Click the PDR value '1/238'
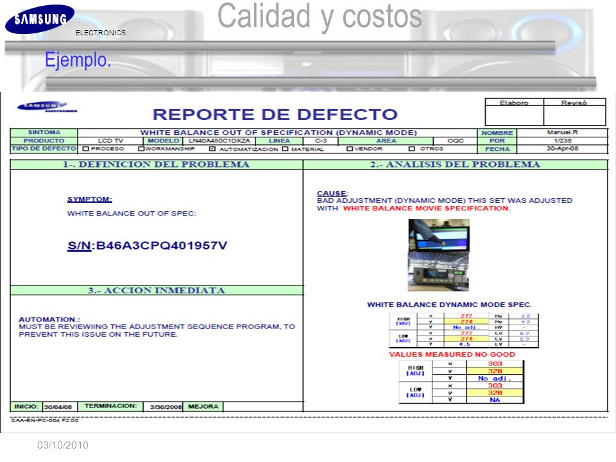Image resolution: width=616 pixels, height=462 pixels. [562, 141]
